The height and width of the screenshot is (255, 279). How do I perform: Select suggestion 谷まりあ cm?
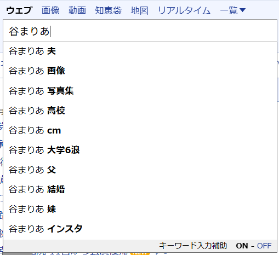[x=140, y=130]
